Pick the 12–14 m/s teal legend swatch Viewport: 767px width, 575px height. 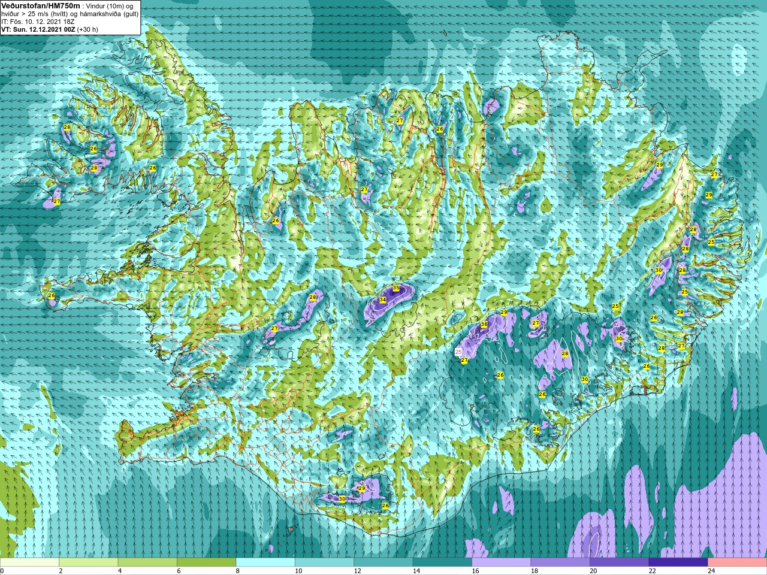383,562
